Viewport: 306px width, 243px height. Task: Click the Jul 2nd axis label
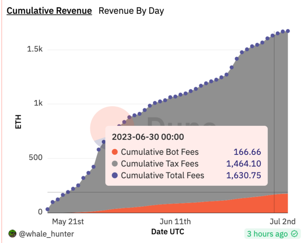[x=282, y=222]
